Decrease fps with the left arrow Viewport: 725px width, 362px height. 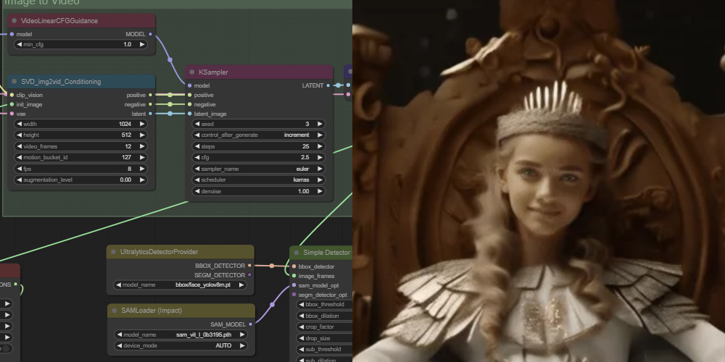tap(19, 169)
